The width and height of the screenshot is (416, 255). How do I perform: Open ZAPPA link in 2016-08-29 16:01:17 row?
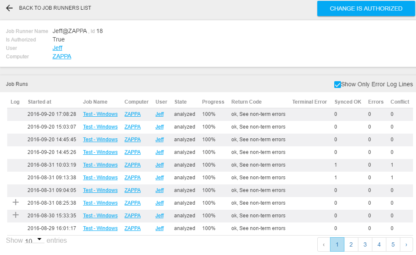[x=132, y=228]
